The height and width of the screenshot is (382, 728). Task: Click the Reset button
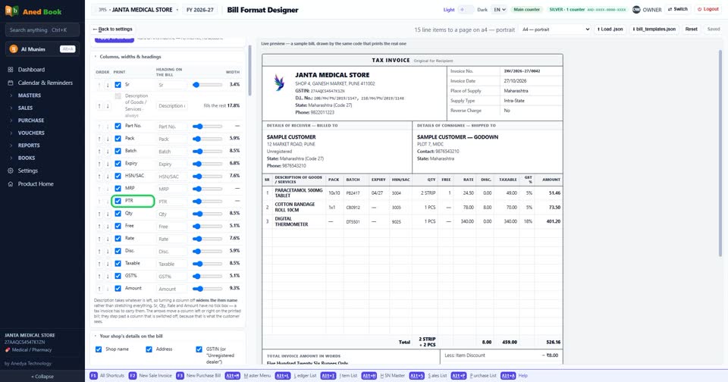point(692,29)
